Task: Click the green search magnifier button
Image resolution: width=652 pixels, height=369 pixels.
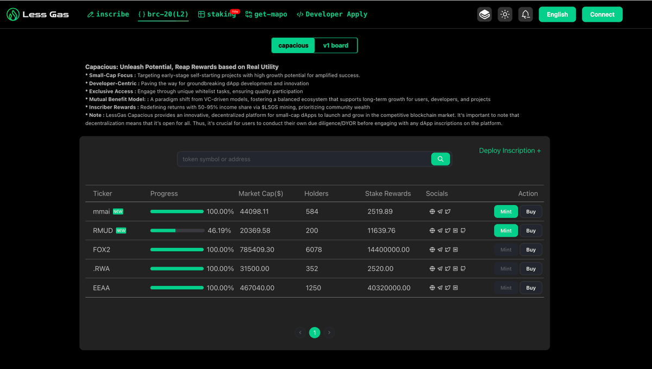Action: [x=441, y=159]
